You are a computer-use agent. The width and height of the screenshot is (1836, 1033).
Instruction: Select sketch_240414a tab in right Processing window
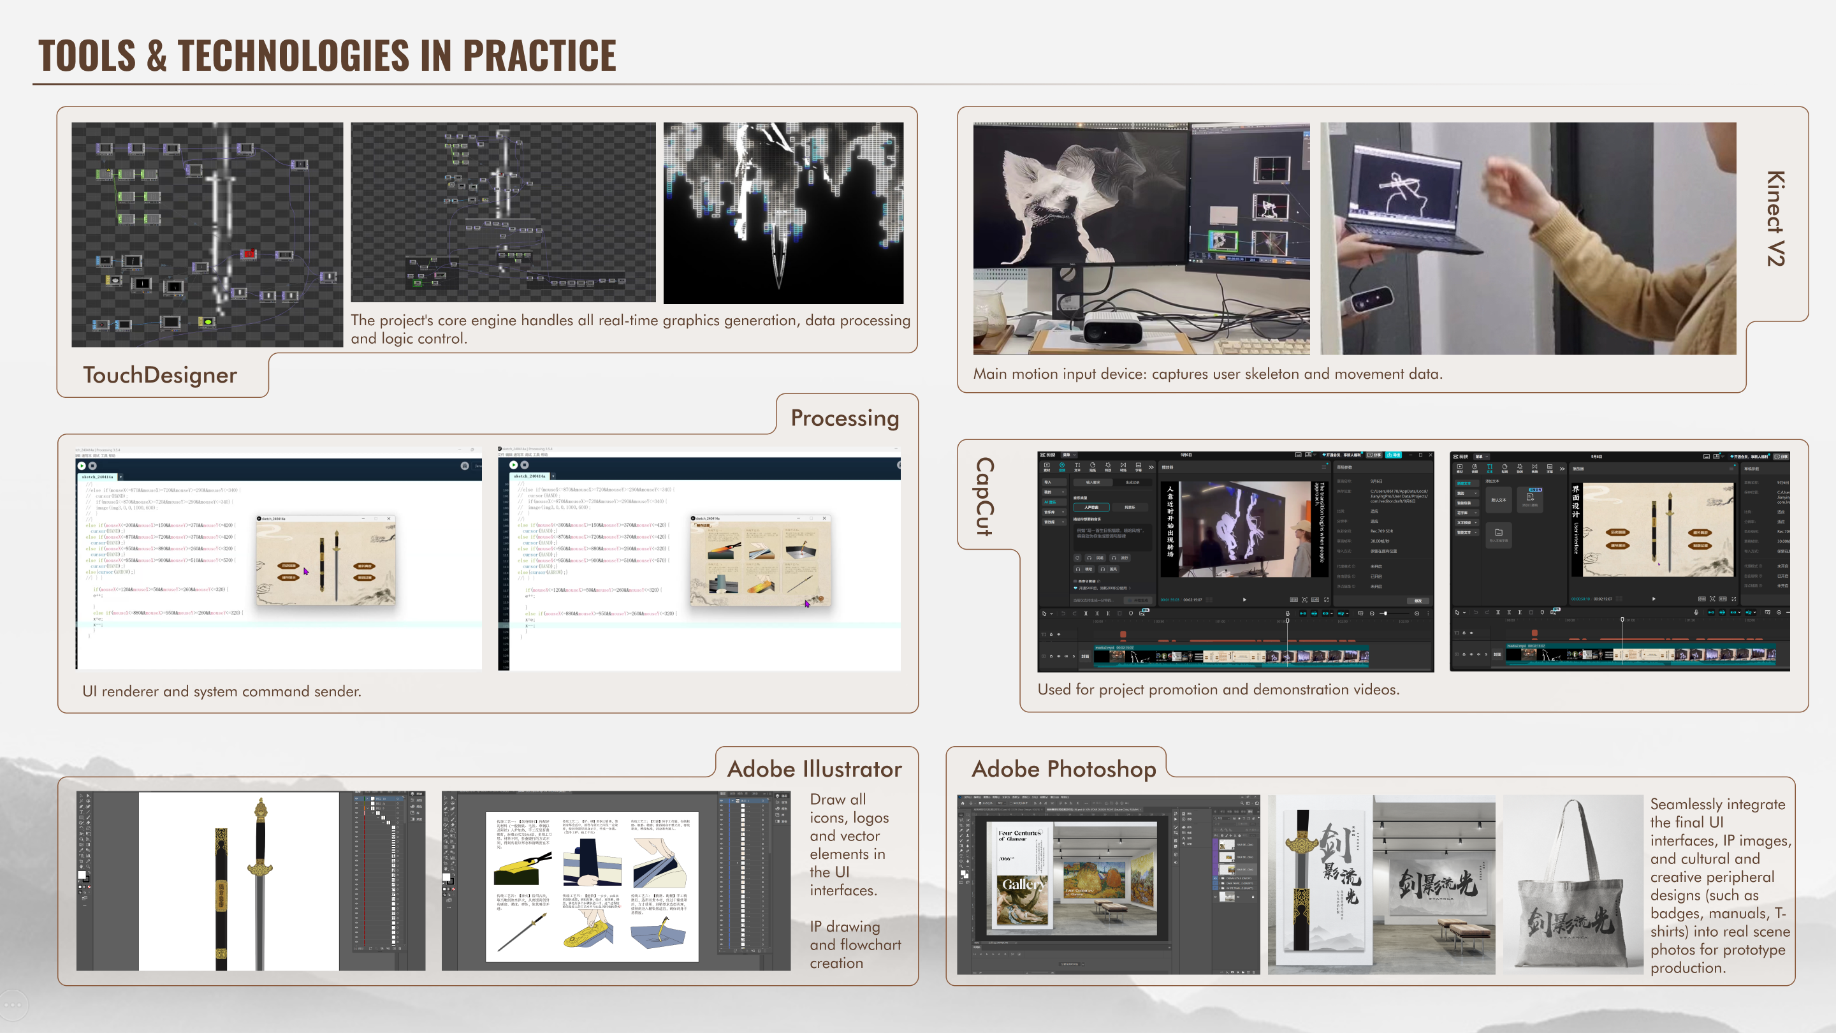[529, 476]
